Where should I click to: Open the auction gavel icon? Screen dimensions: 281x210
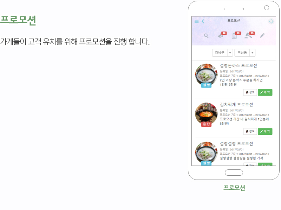(248, 36)
